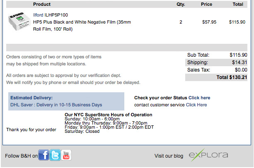Screen dimensions: 254x168
Task: Click the HP5 Plus film product description
Action: tap(82, 26)
